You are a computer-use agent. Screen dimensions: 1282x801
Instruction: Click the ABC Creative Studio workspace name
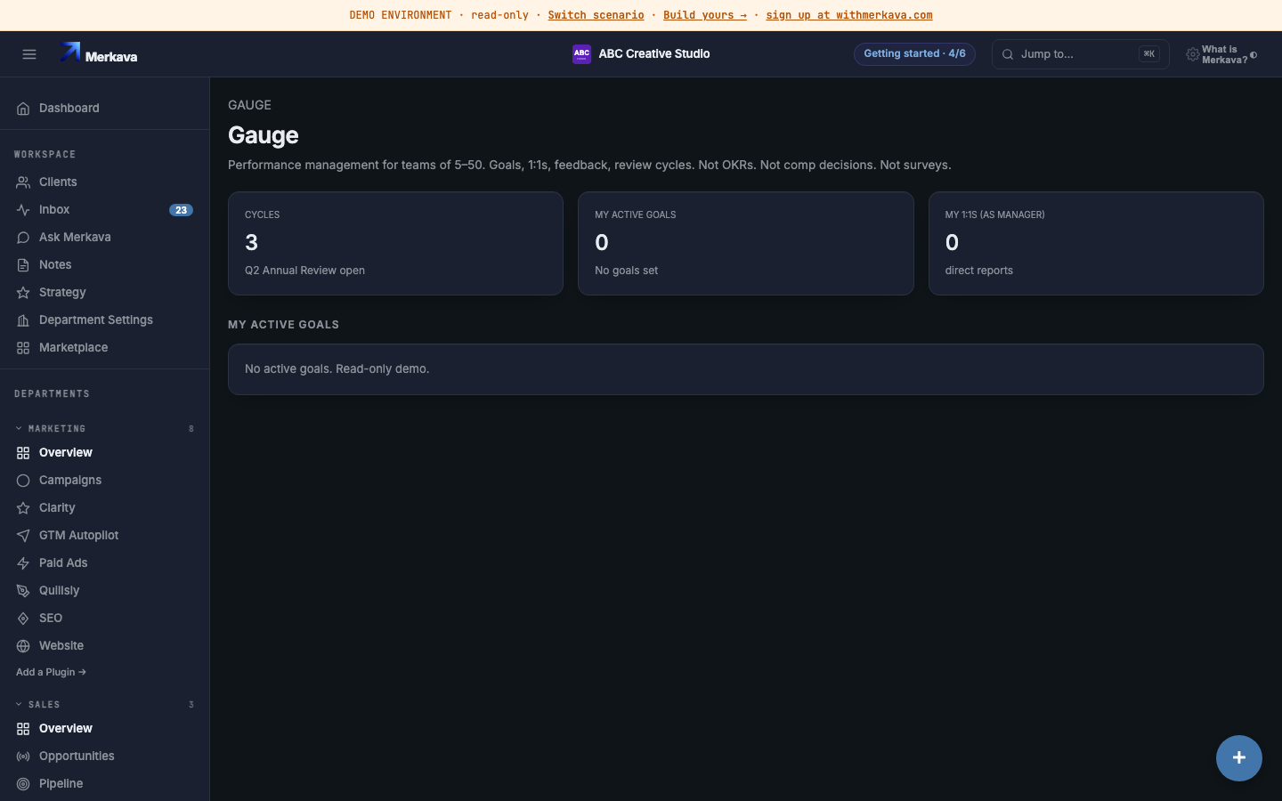(654, 54)
